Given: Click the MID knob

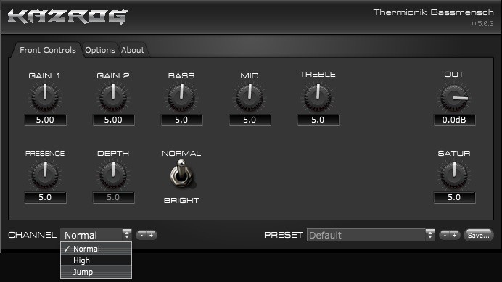Looking at the screenshot, I should [x=250, y=97].
